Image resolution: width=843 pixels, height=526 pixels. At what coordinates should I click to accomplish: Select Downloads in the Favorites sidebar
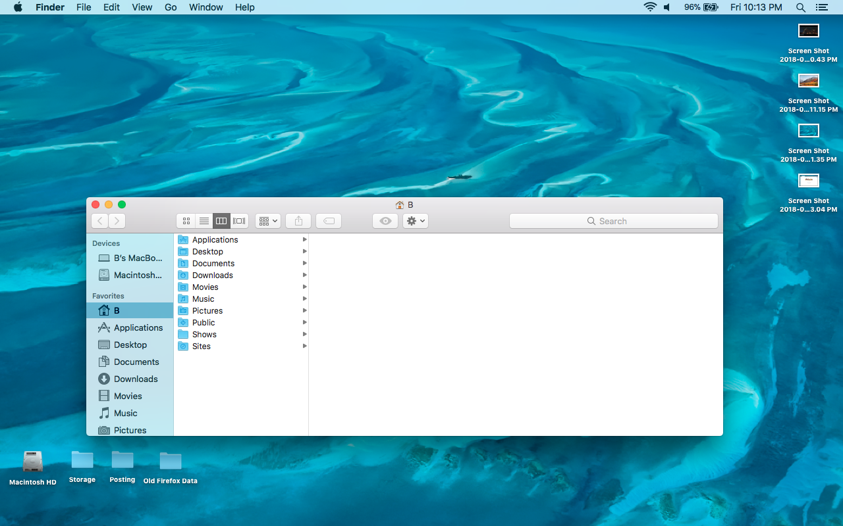pyautogui.click(x=135, y=379)
